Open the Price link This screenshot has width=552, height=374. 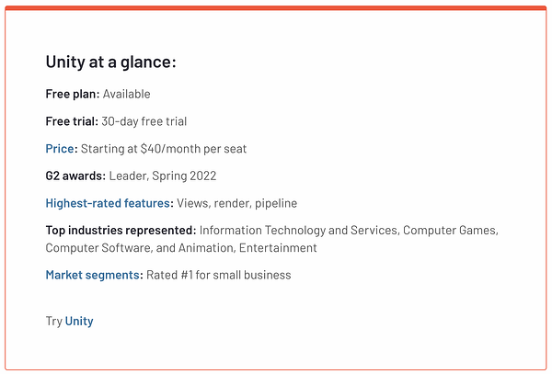tap(61, 148)
